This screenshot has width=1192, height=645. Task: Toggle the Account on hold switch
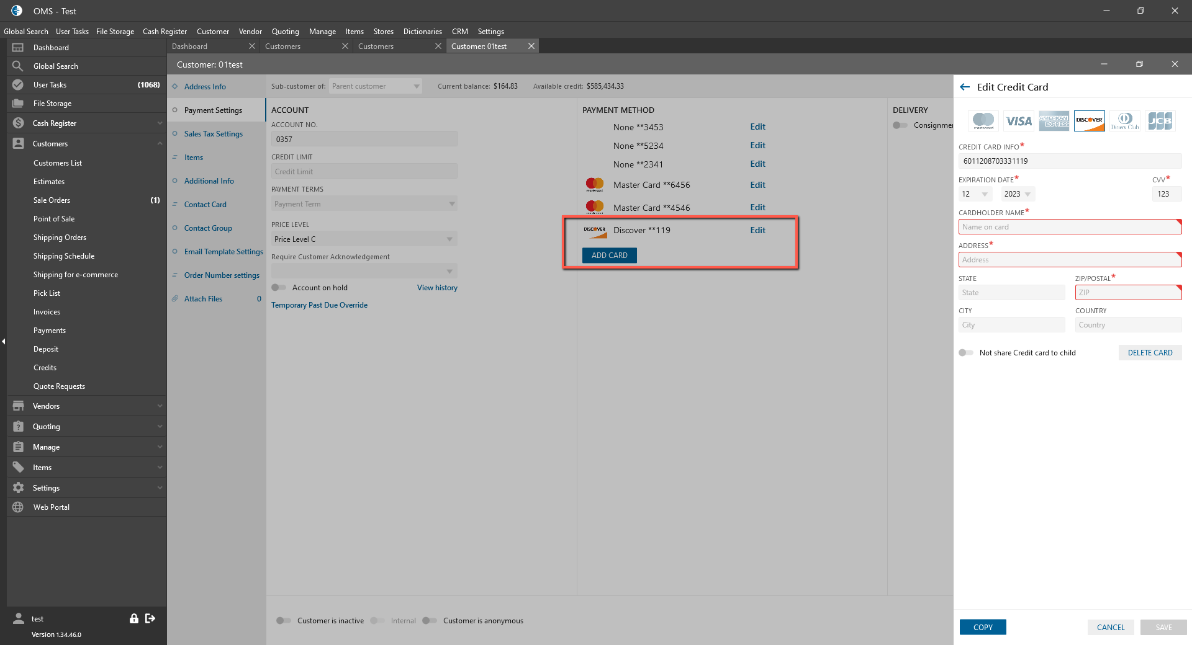click(x=279, y=288)
